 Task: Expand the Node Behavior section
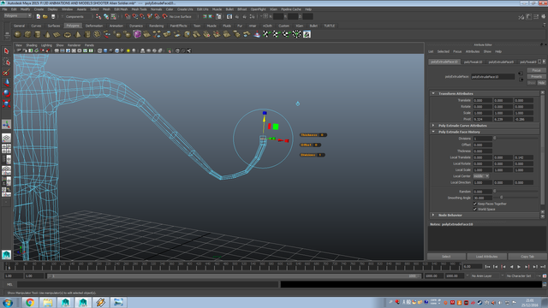pos(433,215)
